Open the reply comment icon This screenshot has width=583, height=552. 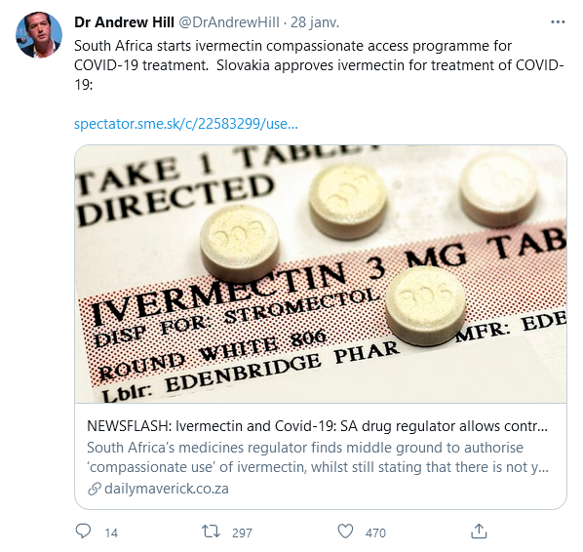tap(83, 532)
